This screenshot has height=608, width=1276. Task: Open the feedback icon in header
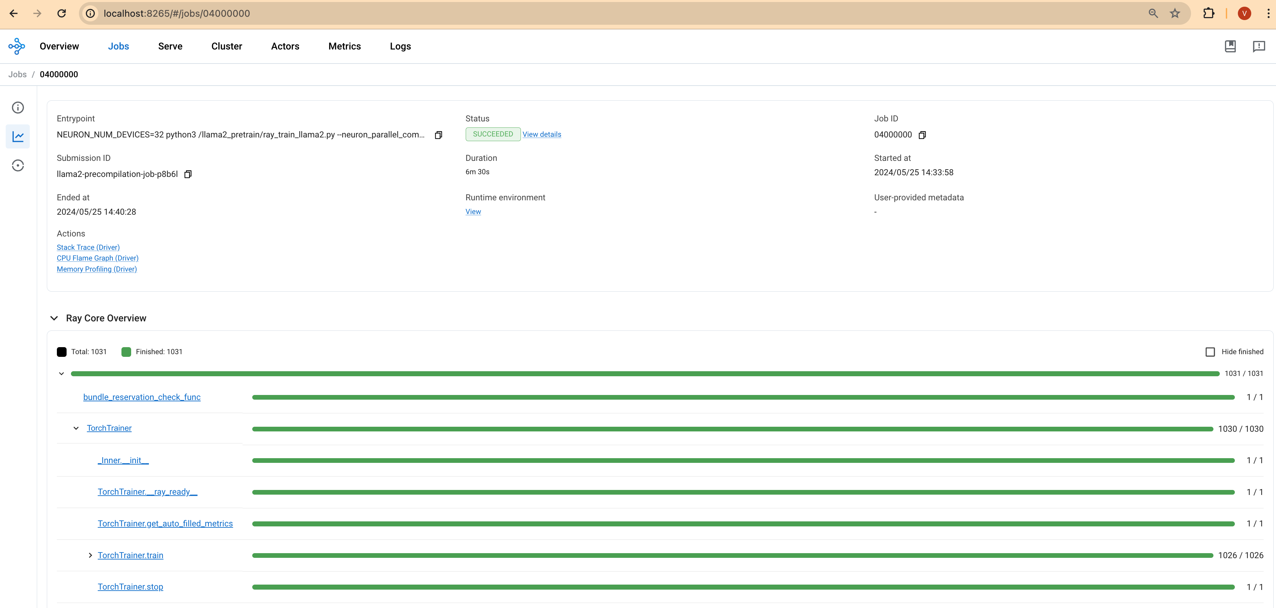(1259, 46)
